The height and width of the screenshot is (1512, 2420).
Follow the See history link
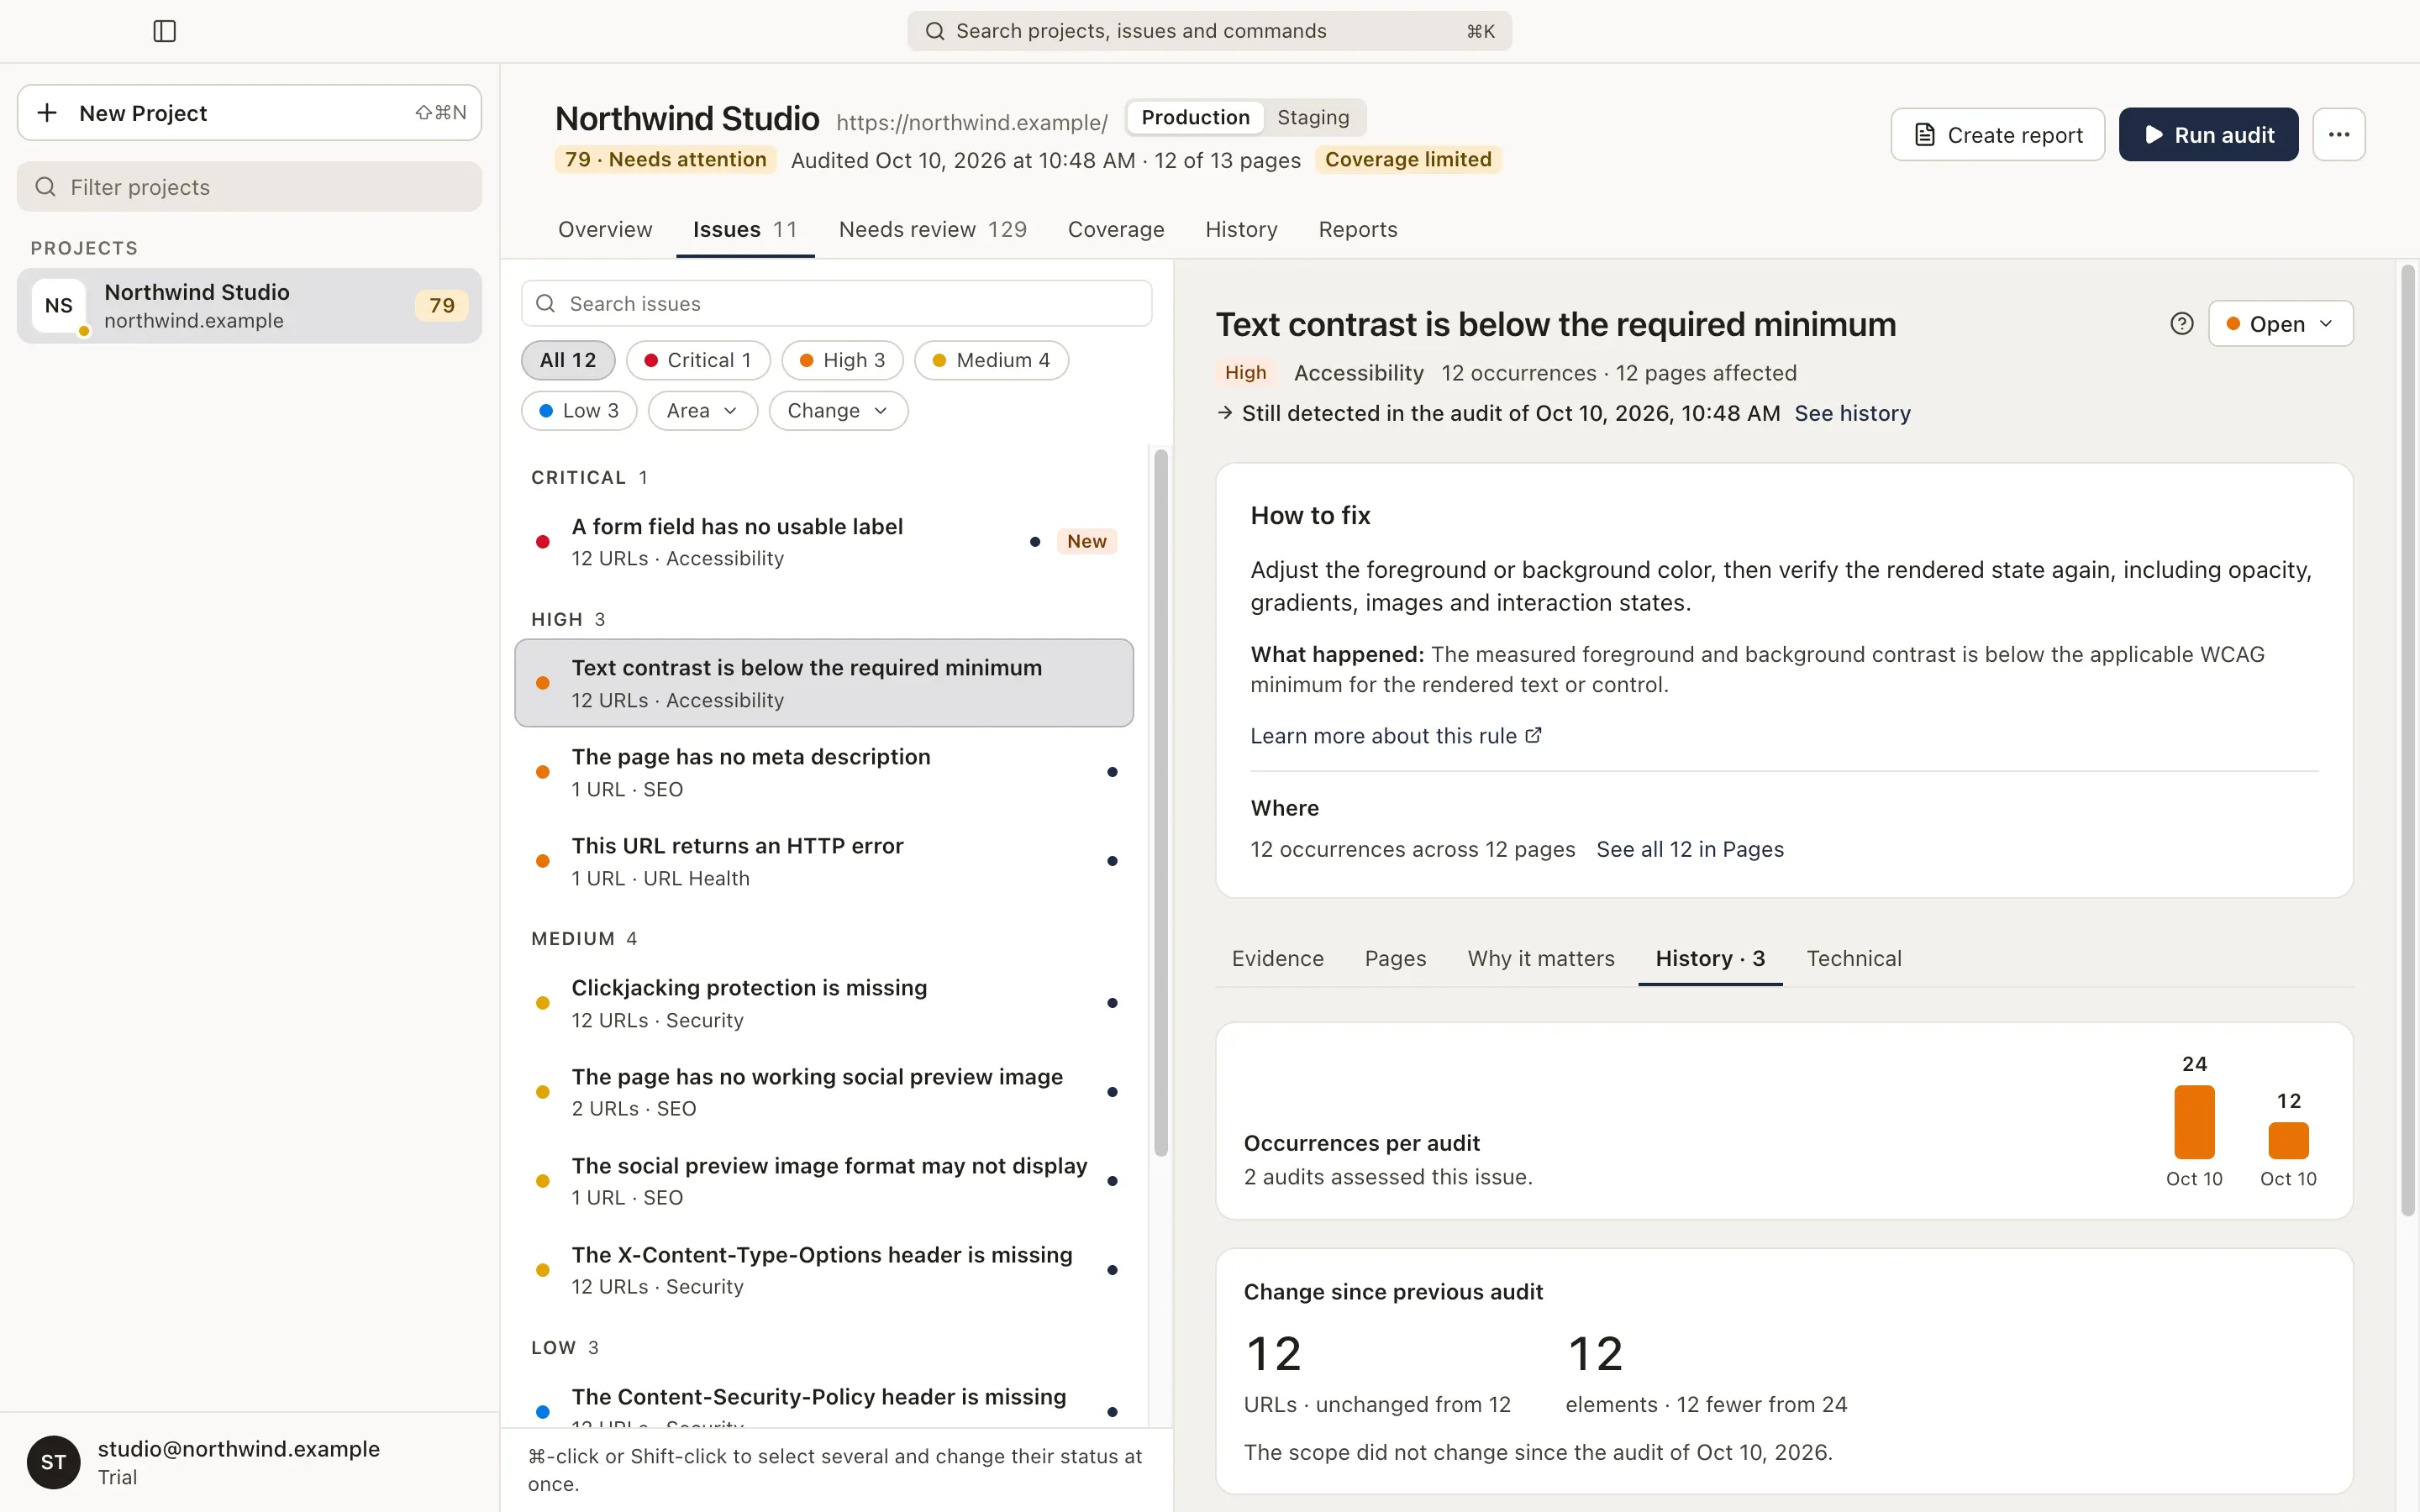click(1852, 413)
